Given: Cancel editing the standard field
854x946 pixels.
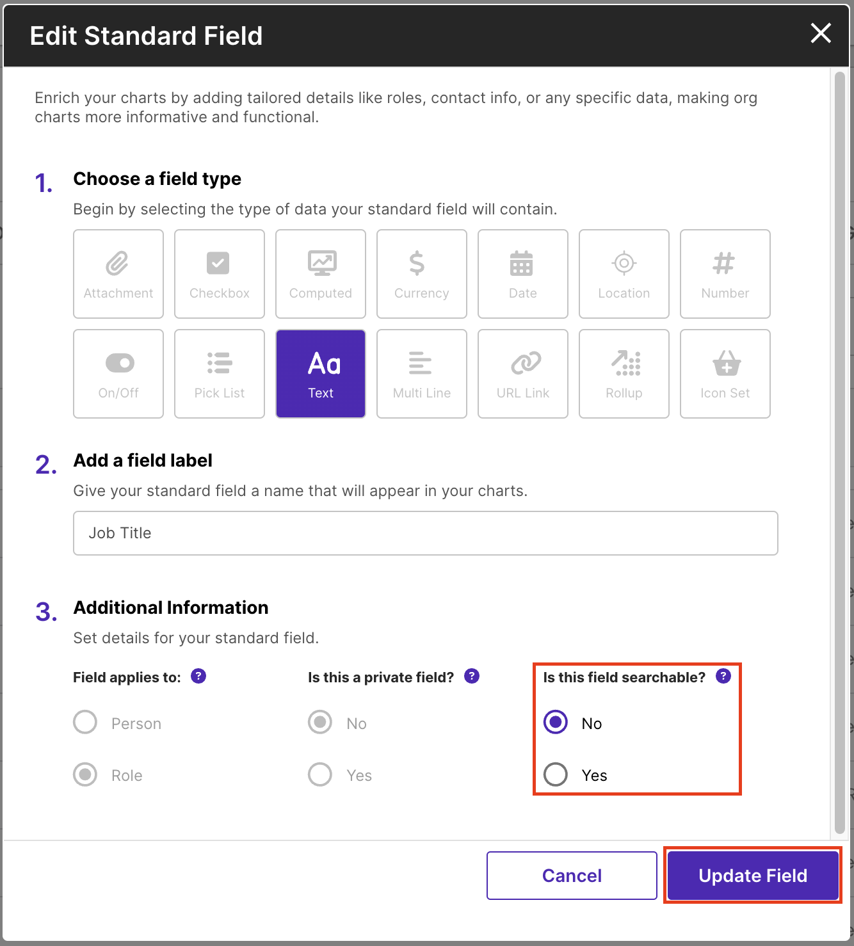Looking at the screenshot, I should [x=572, y=876].
